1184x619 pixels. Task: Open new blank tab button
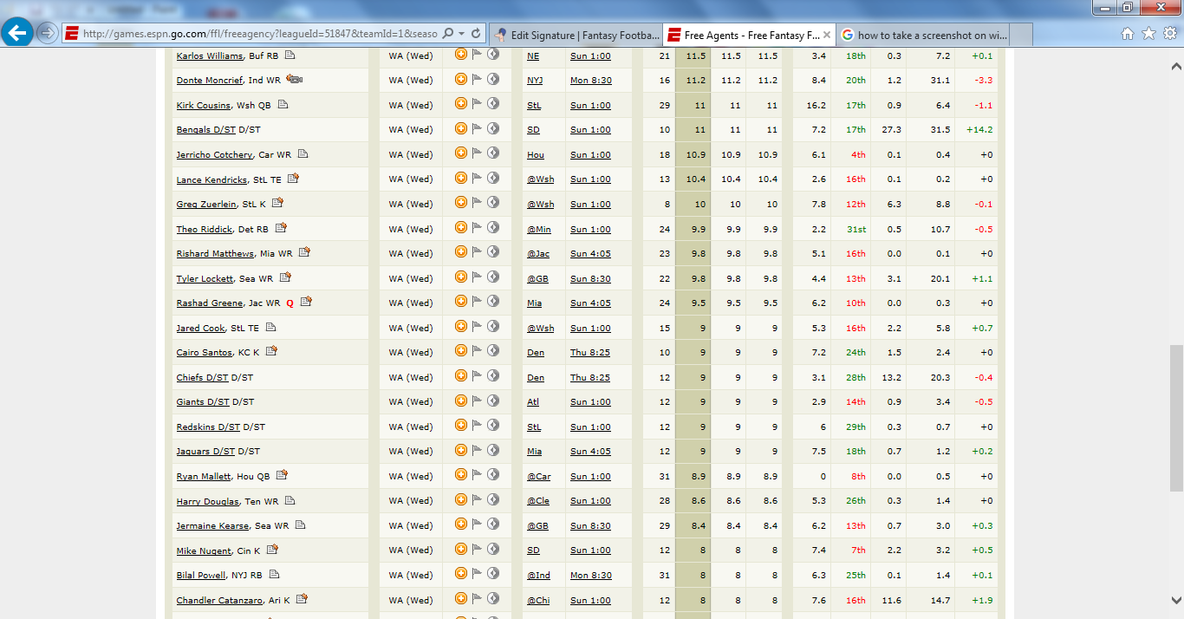point(1022,35)
